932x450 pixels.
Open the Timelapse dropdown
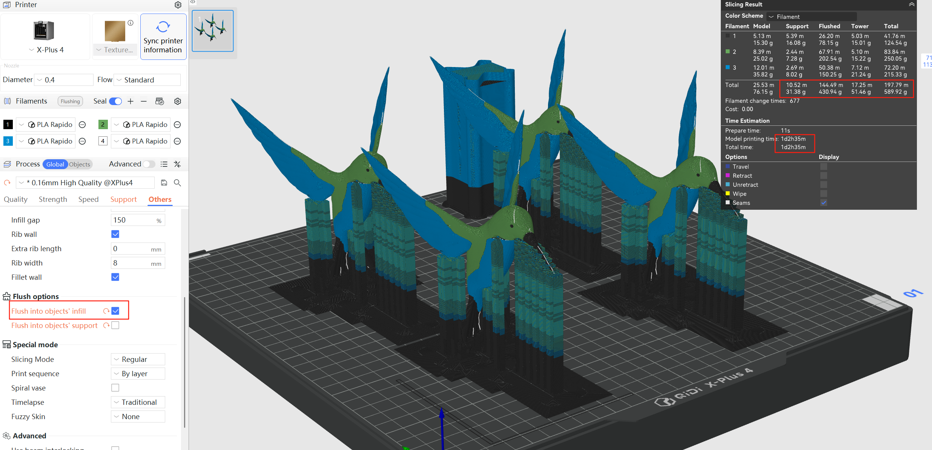pos(138,402)
